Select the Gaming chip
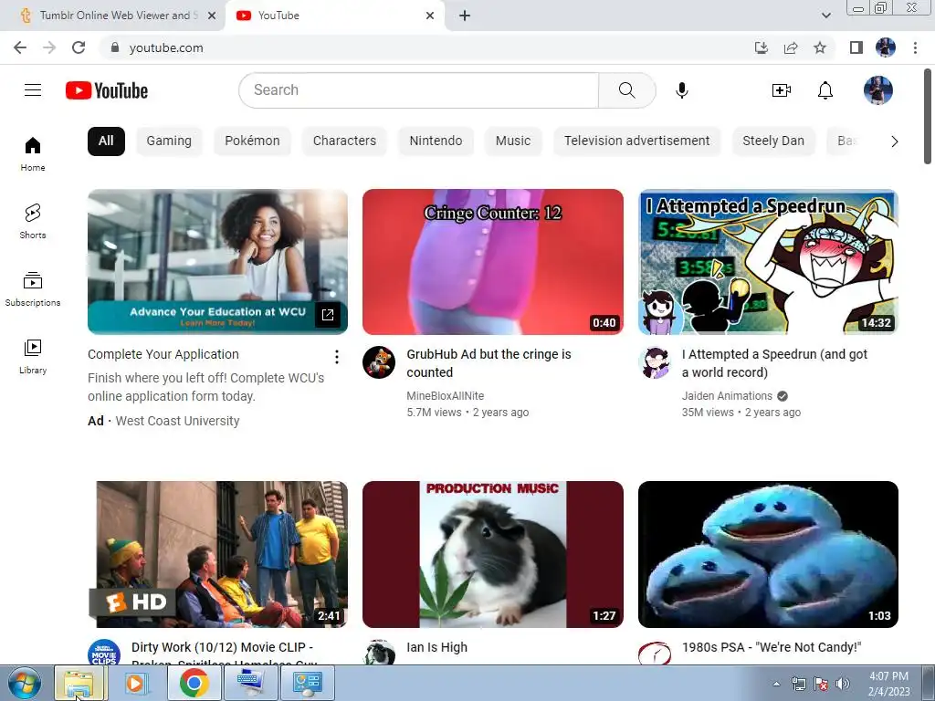Screen dimensions: 935x701 tap(169, 141)
